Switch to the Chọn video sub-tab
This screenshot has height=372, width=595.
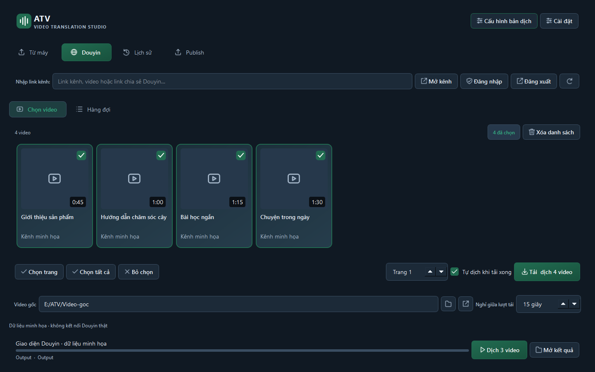pyautogui.click(x=38, y=110)
